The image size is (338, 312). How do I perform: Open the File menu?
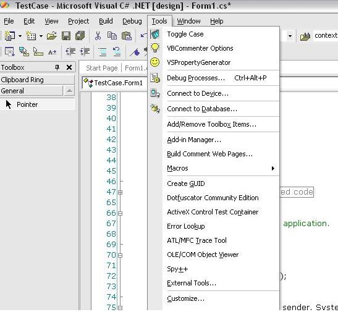click(x=9, y=21)
